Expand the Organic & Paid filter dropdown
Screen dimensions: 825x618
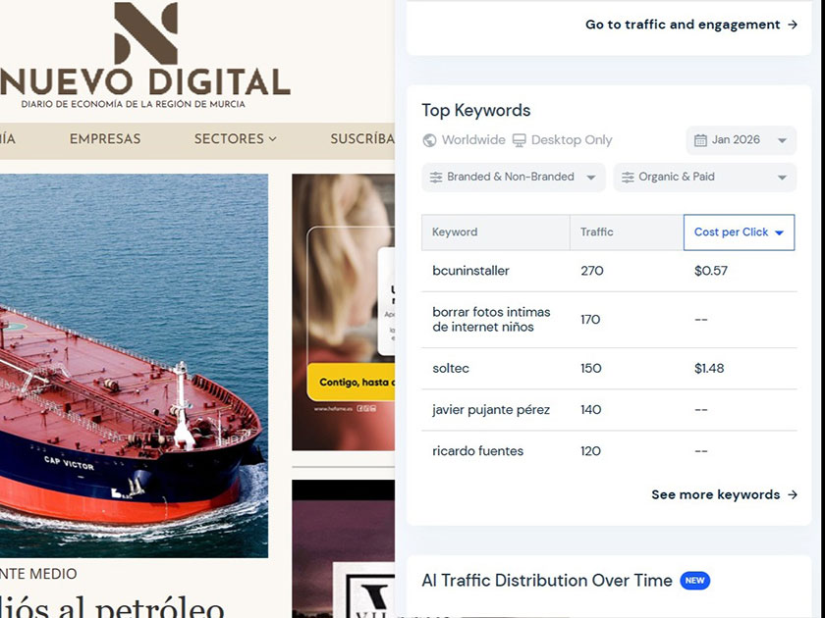705,178
